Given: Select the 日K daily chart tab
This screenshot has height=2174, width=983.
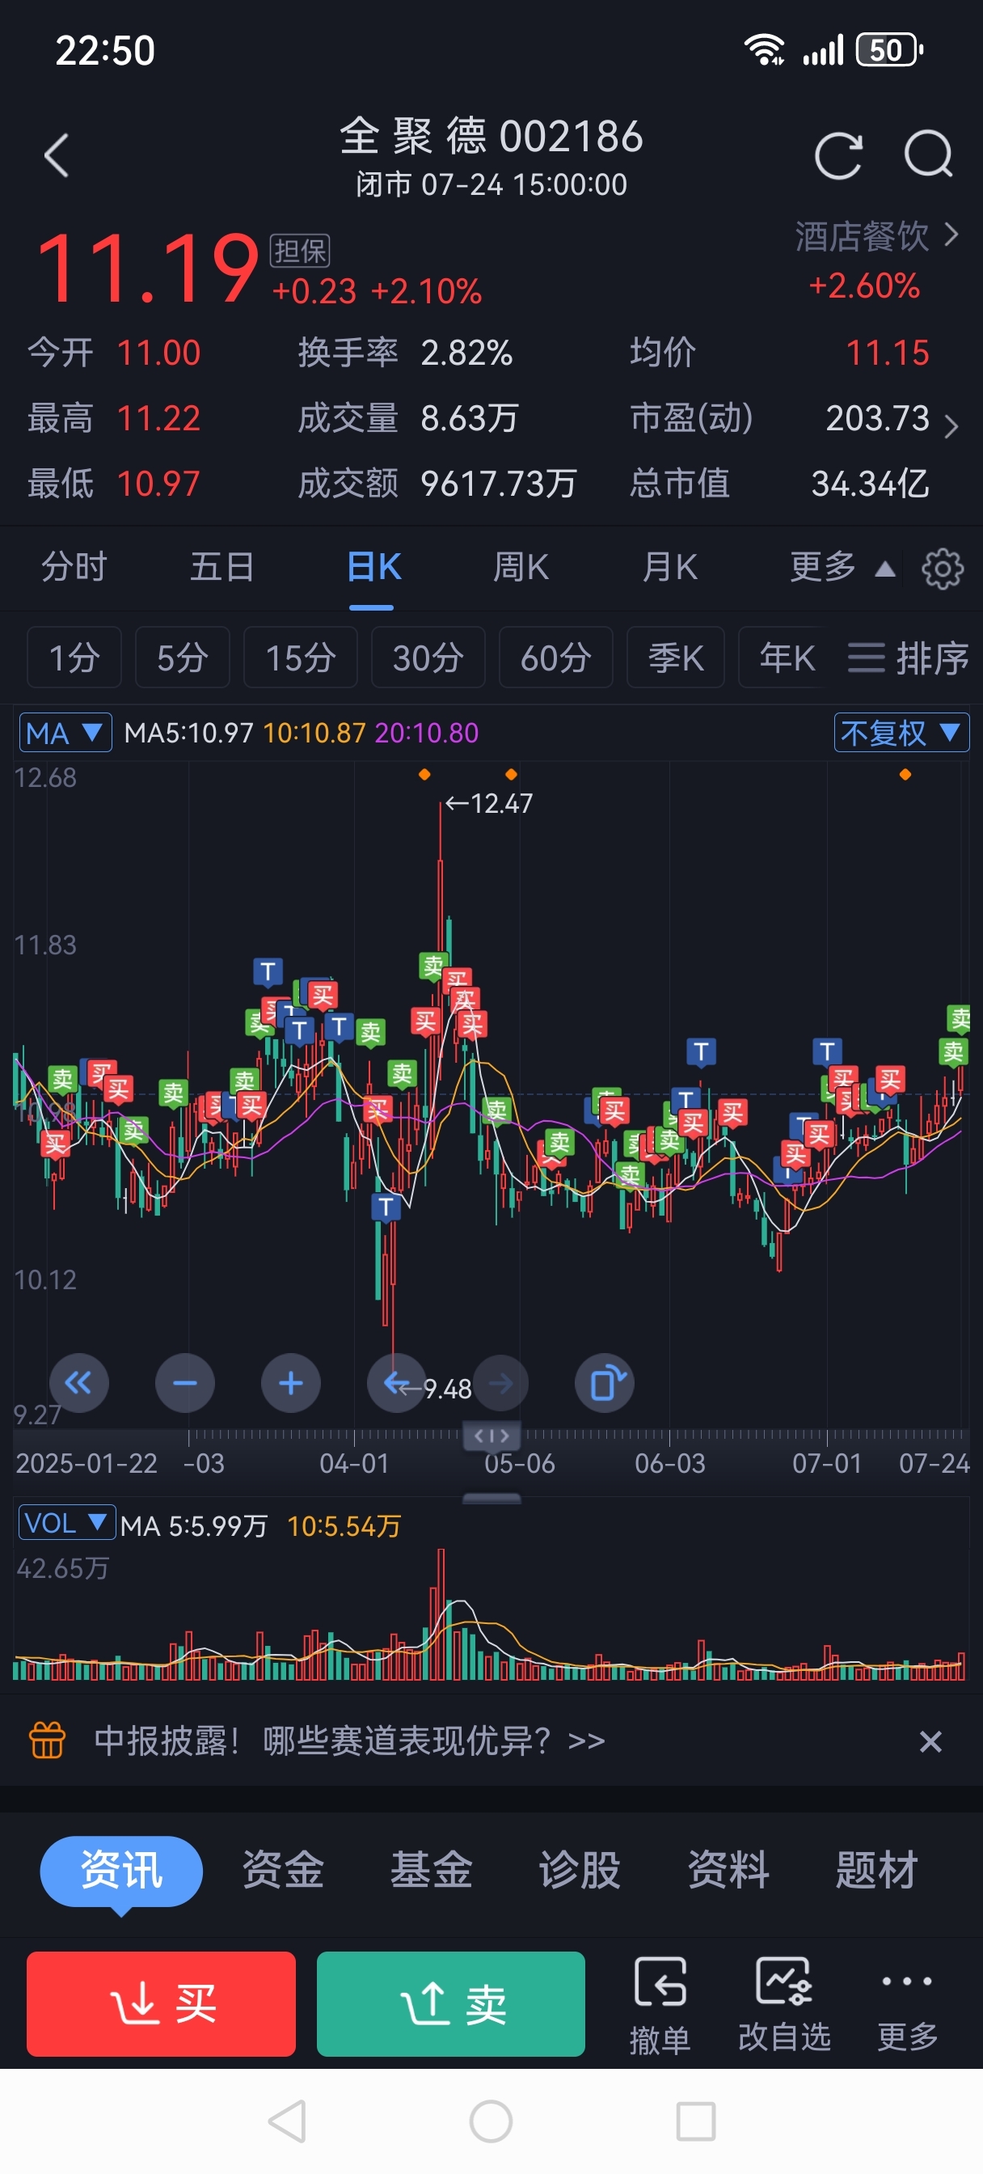Looking at the screenshot, I should click(373, 567).
